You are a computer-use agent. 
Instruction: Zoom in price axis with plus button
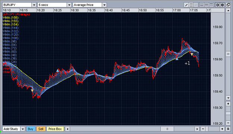pos(228,103)
